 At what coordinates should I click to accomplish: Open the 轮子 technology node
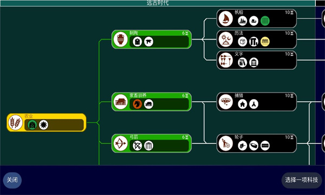(257, 144)
